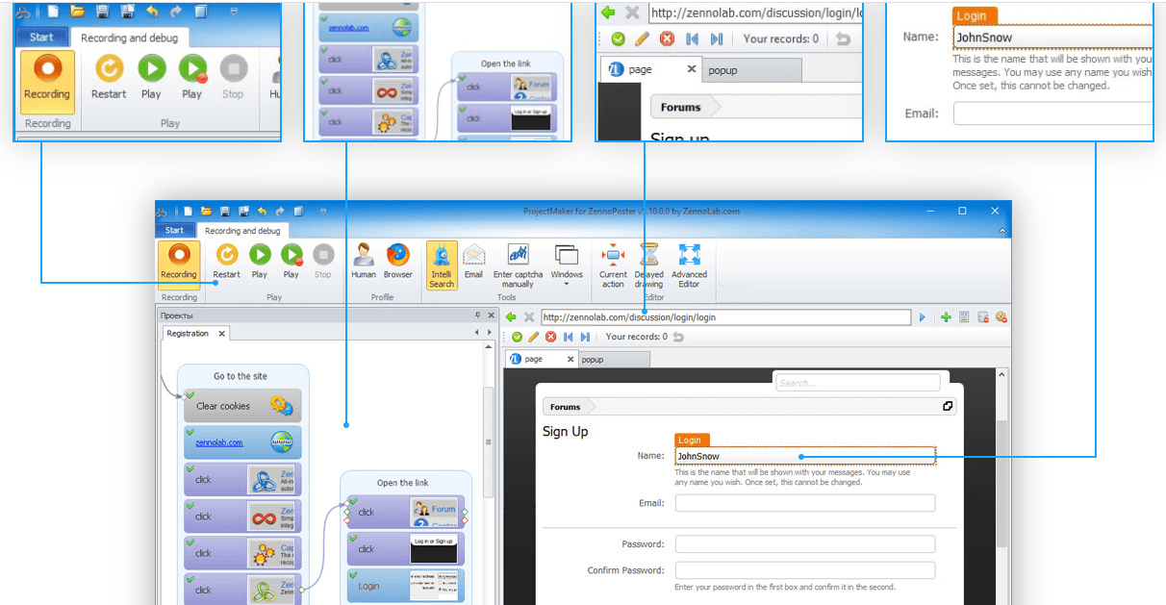Image resolution: width=1166 pixels, height=605 pixels.
Task: Click open folder icon in main window title bar
Action: tap(206, 211)
